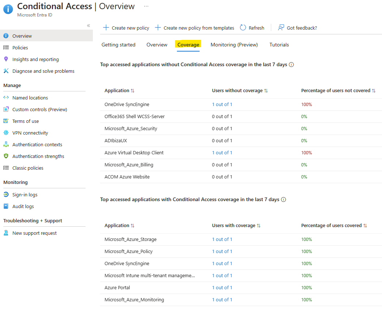Open the Monitoring (Preview) tab
This screenshot has width=382, height=309.
(x=234, y=45)
